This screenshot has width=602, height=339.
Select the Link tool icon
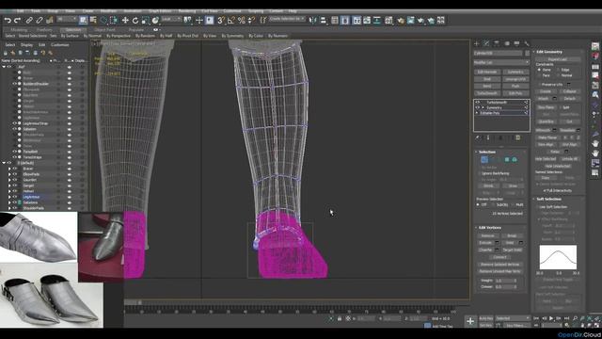pyautogui.click(x=29, y=21)
